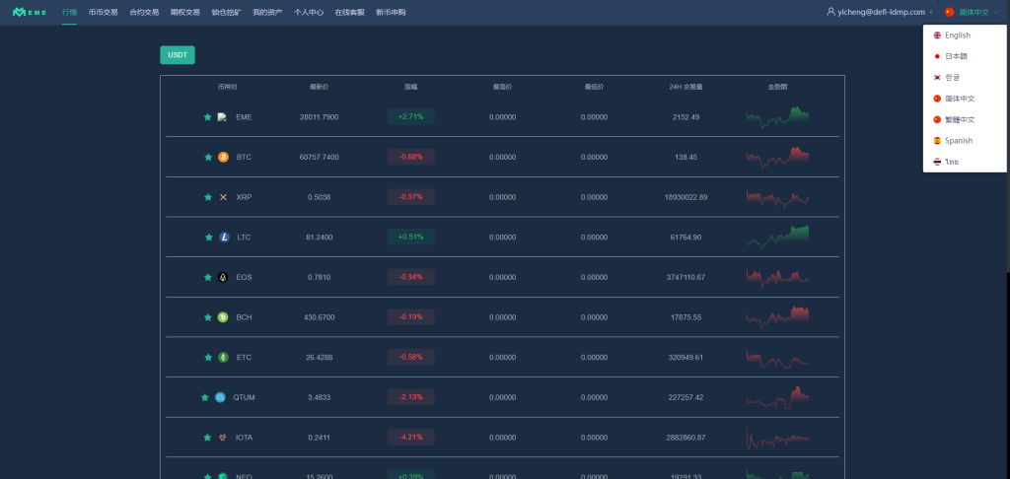
Task: Open the 币币交易 nav tab
Action: click(x=103, y=12)
